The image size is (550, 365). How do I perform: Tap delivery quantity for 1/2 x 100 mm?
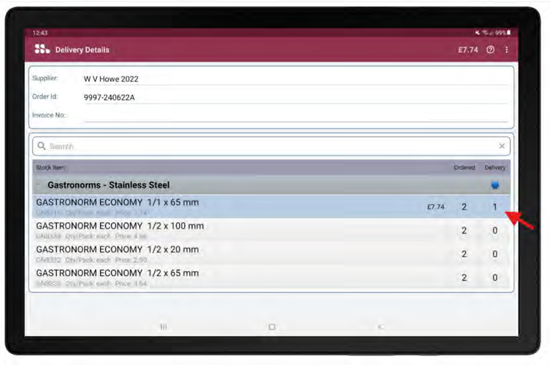pos(495,230)
